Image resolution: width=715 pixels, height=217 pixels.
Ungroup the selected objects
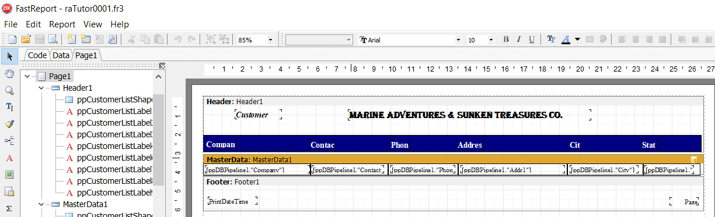(224, 40)
